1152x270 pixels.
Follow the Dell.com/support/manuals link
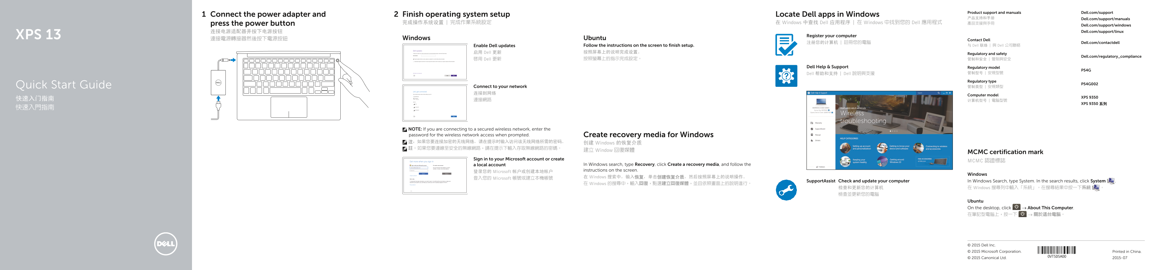pyautogui.click(x=1106, y=19)
